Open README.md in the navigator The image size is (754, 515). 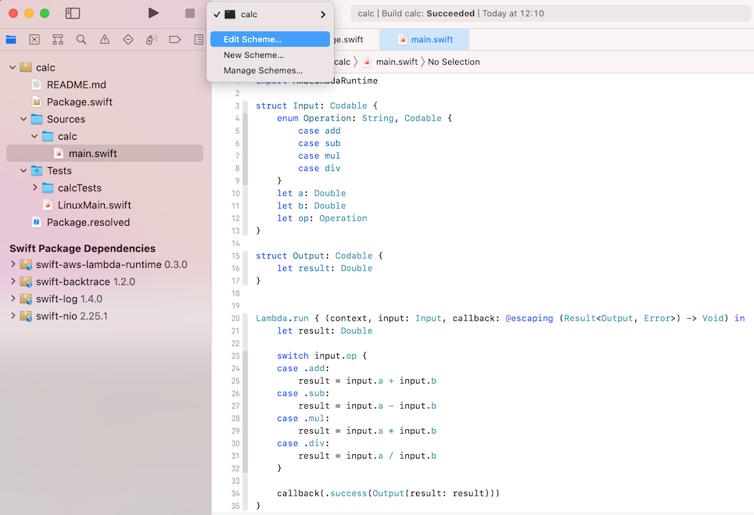pos(76,84)
